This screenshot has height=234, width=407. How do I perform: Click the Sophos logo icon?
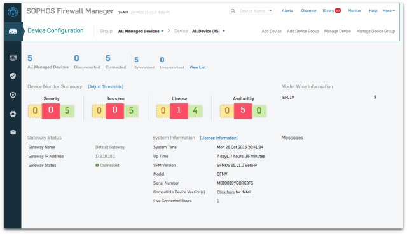13,11
